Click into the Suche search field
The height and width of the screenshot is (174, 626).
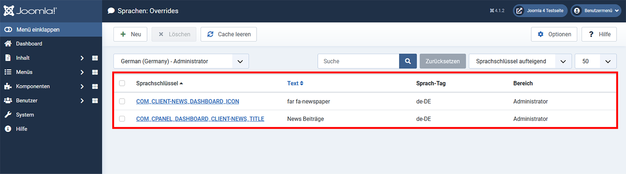tap(358, 61)
